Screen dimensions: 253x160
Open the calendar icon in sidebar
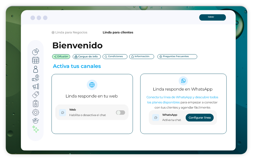[36, 60]
